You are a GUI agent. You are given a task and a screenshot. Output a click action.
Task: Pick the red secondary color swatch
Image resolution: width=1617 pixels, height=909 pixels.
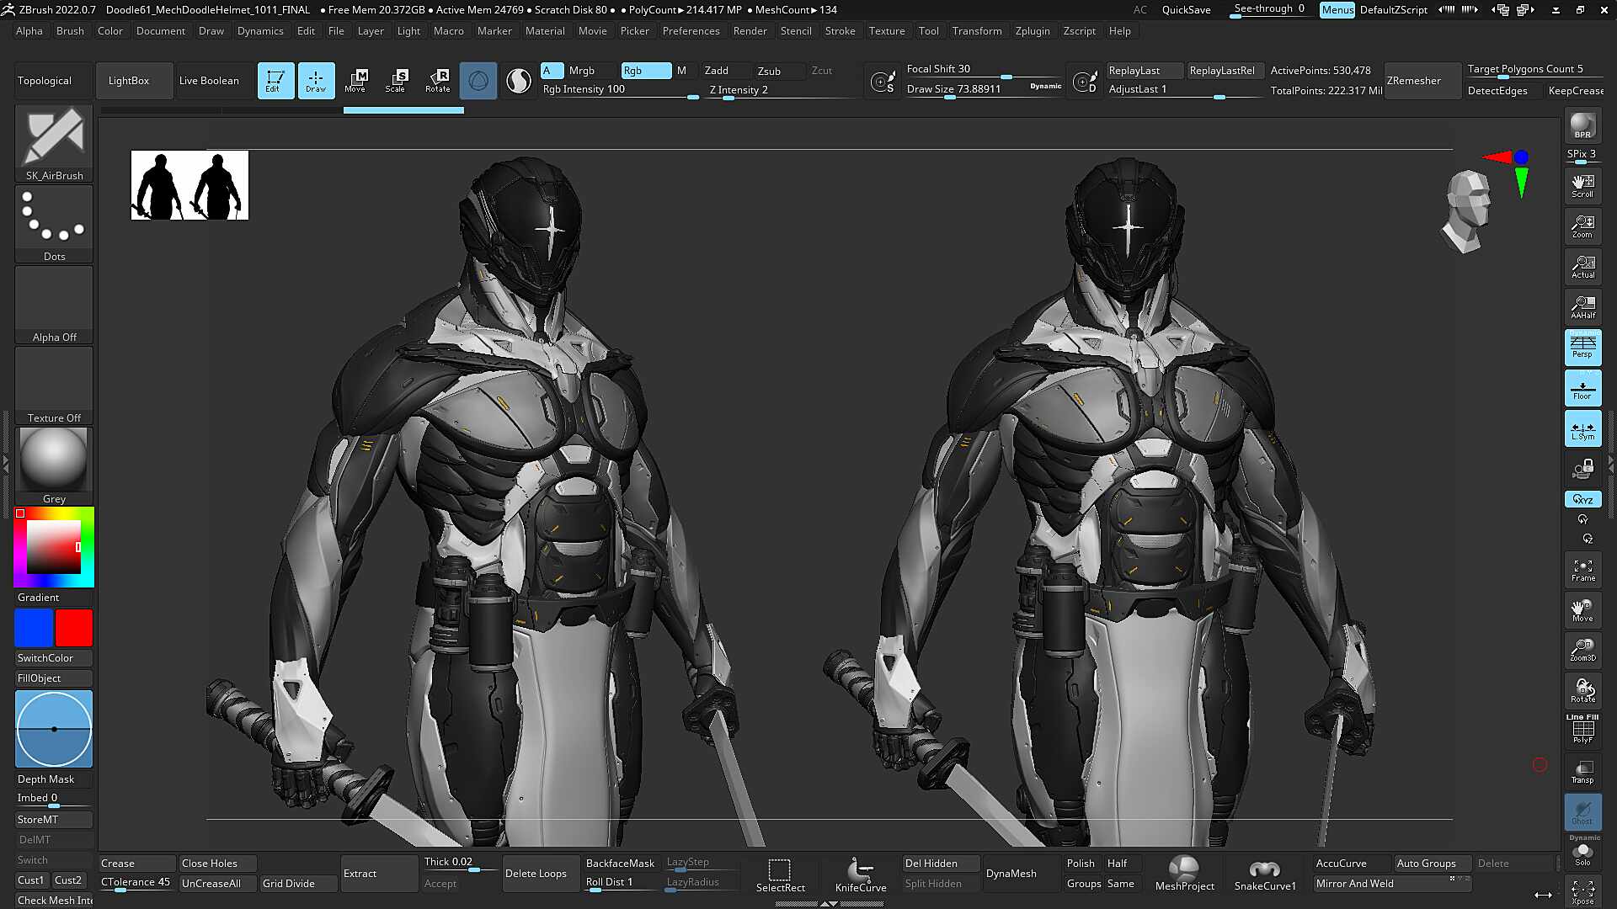(x=74, y=629)
